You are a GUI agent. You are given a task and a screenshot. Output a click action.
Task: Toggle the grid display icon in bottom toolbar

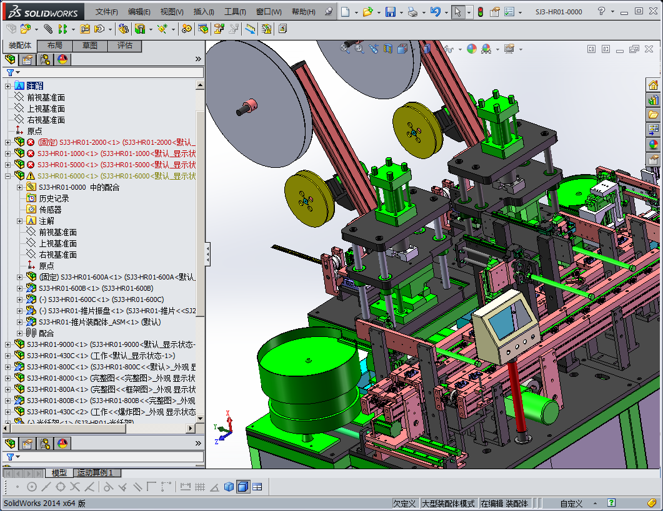coord(200,487)
